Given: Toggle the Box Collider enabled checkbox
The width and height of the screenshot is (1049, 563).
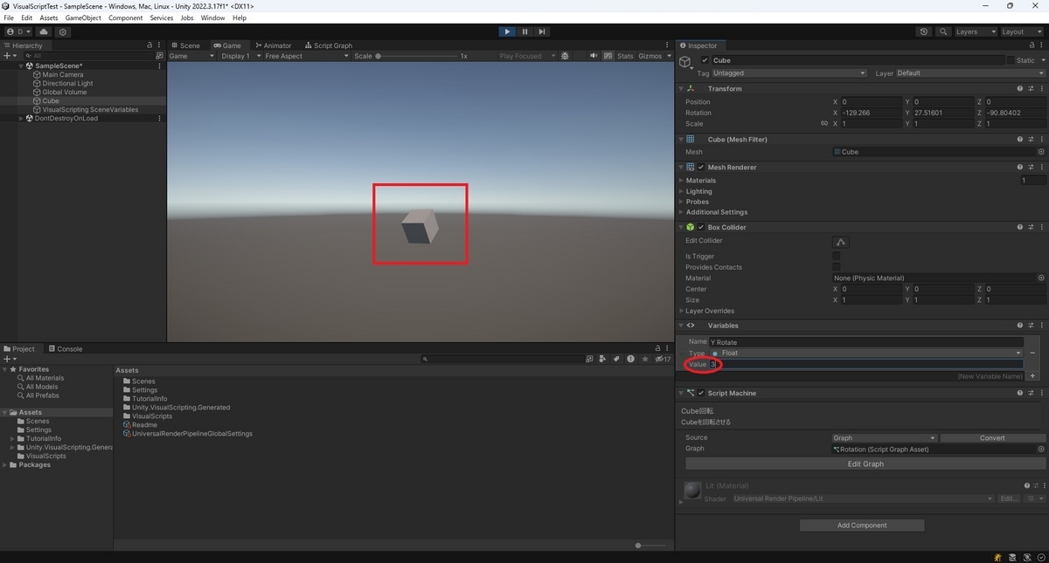Looking at the screenshot, I should click(x=701, y=227).
